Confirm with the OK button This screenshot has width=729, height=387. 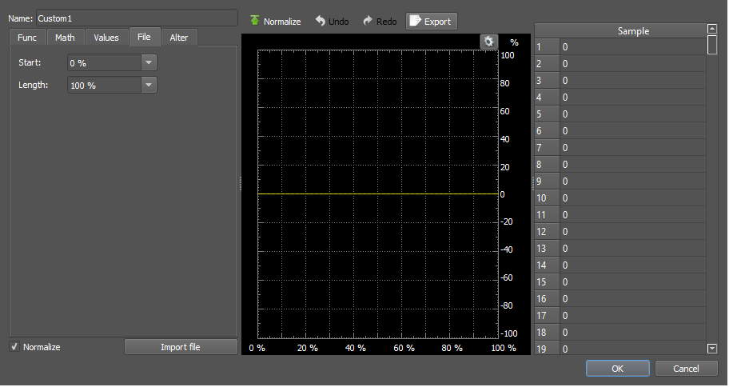617,369
